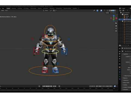This screenshot has height=98, width=131.
Task: Click the blue Z axis on navigation gizmo
Action: click(114, 16)
